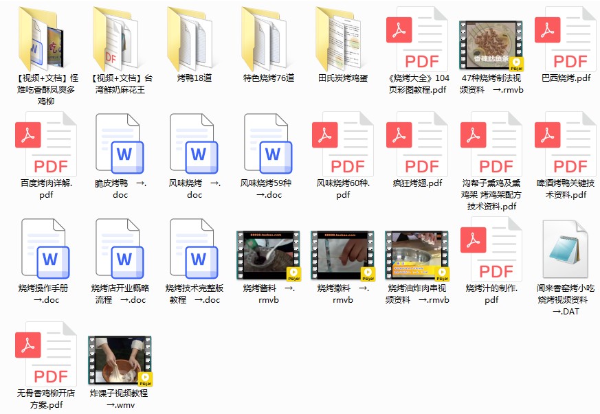This screenshot has height=414, width=600.
Task: Select the 炸馃子视频教程 wmv thumbnail
Action: coord(120,361)
